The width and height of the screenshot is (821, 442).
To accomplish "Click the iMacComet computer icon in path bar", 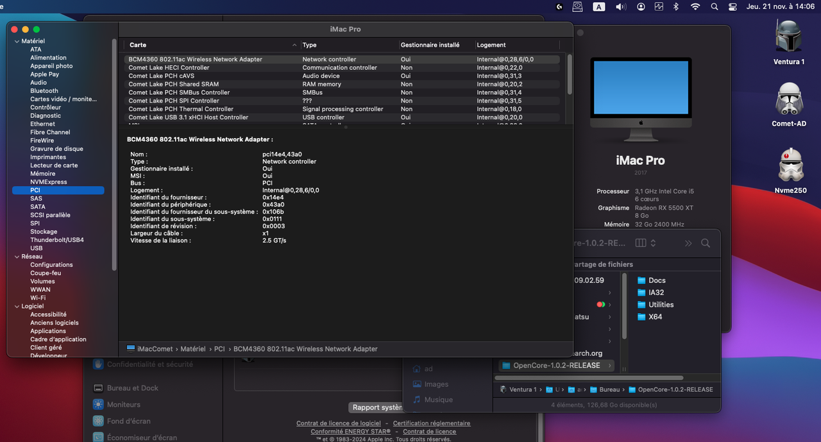I will click(x=131, y=349).
